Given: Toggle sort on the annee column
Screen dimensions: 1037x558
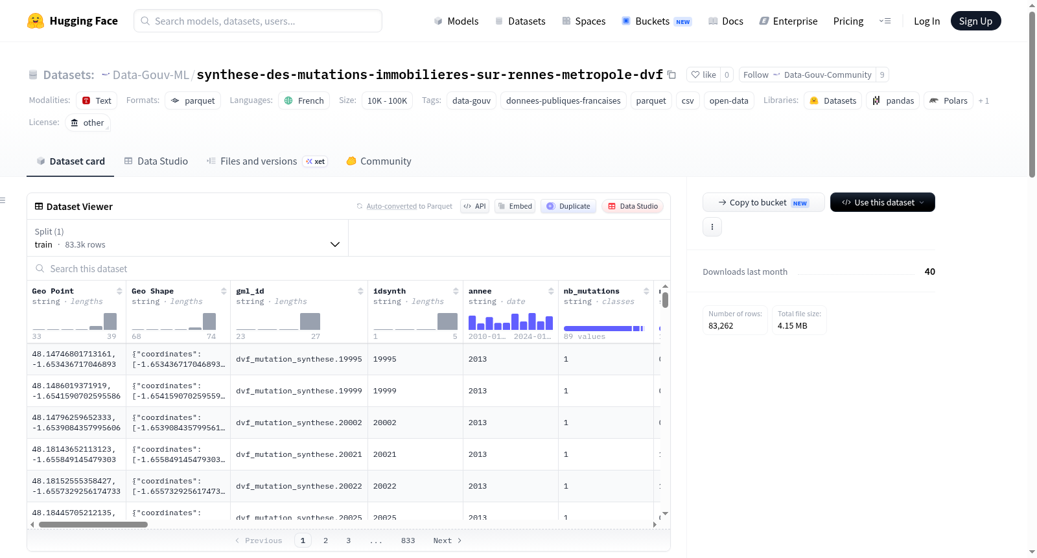Looking at the screenshot, I should pyautogui.click(x=551, y=291).
